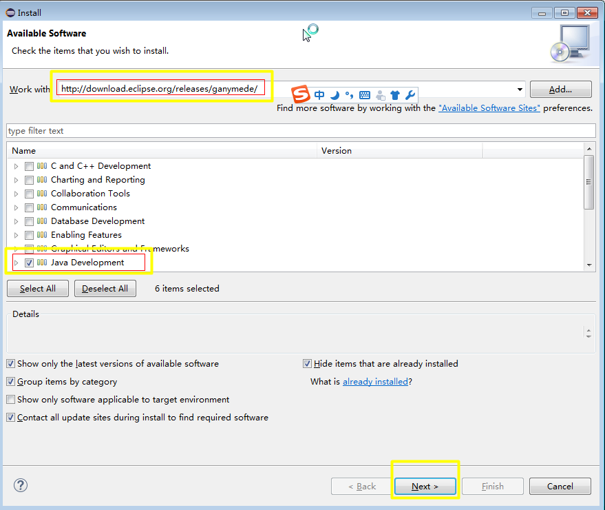Toggle Group items by category checkbox
Screen dimensions: 605x510
click(11, 382)
